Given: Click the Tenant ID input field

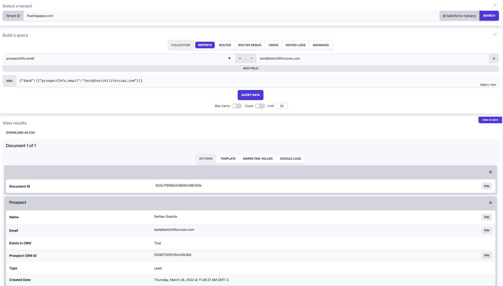Looking at the screenshot, I should 231,16.
